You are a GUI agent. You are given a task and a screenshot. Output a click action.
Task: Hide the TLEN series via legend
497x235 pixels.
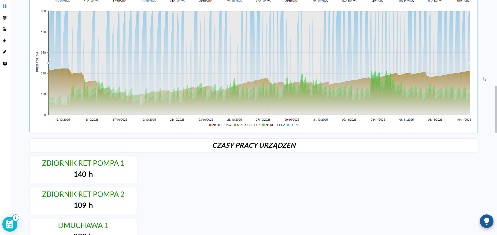292,125
